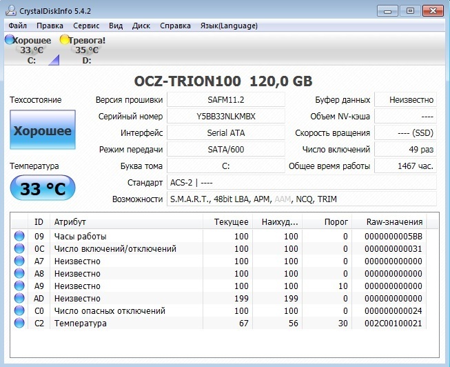Select drive C: blue status orb

click(x=10, y=41)
